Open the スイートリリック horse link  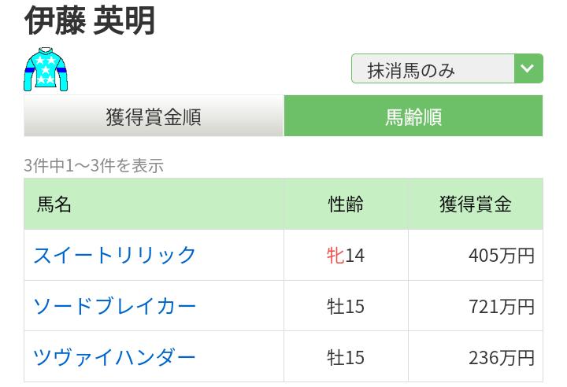(115, 255)
